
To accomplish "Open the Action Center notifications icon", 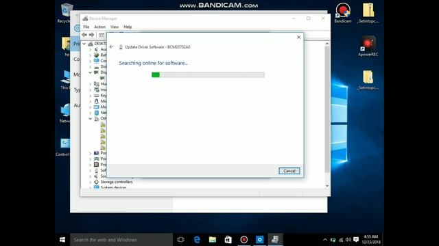I will [x=356, y=240].
